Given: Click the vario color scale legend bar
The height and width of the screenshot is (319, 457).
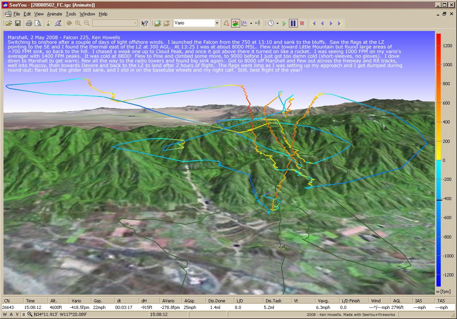Looking at the screenshot, I should pos(438,159).
